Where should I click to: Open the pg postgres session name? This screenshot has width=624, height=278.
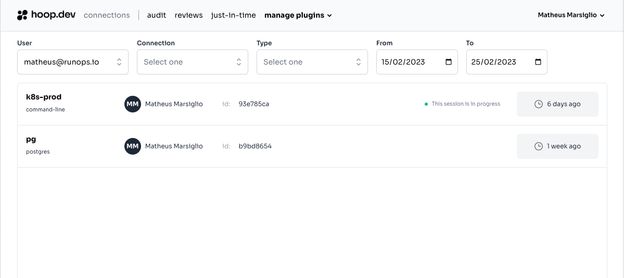coord(31,139)
